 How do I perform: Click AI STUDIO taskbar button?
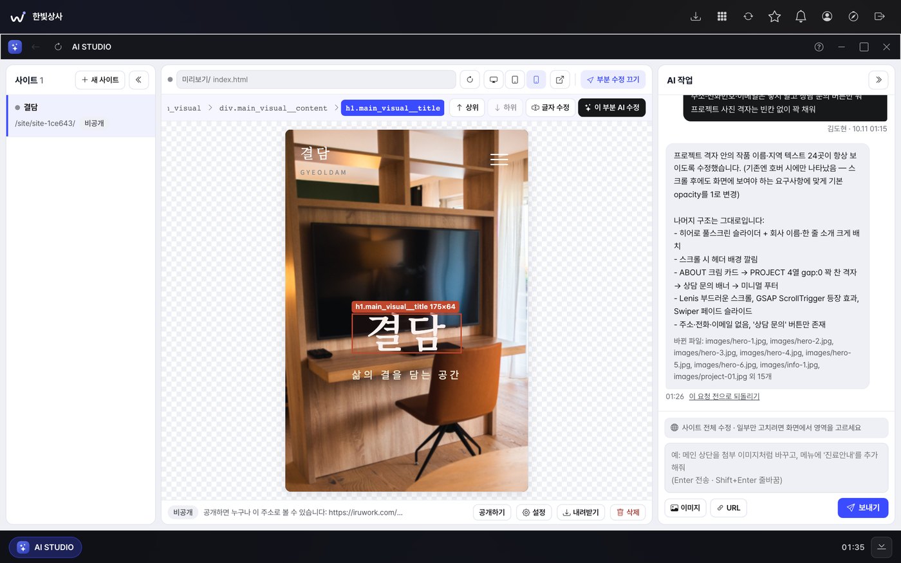[x=45, y=547]
